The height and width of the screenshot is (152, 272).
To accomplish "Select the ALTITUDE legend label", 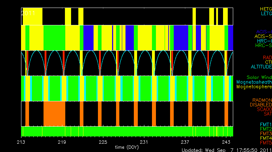I will click(261, 67).
